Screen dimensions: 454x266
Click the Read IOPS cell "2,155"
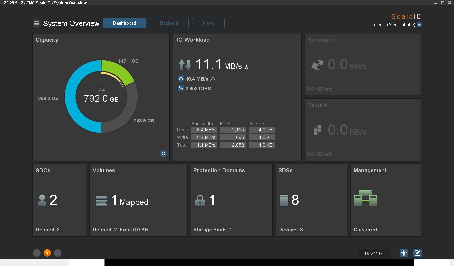pyautogui.click(x=233, y=130)
